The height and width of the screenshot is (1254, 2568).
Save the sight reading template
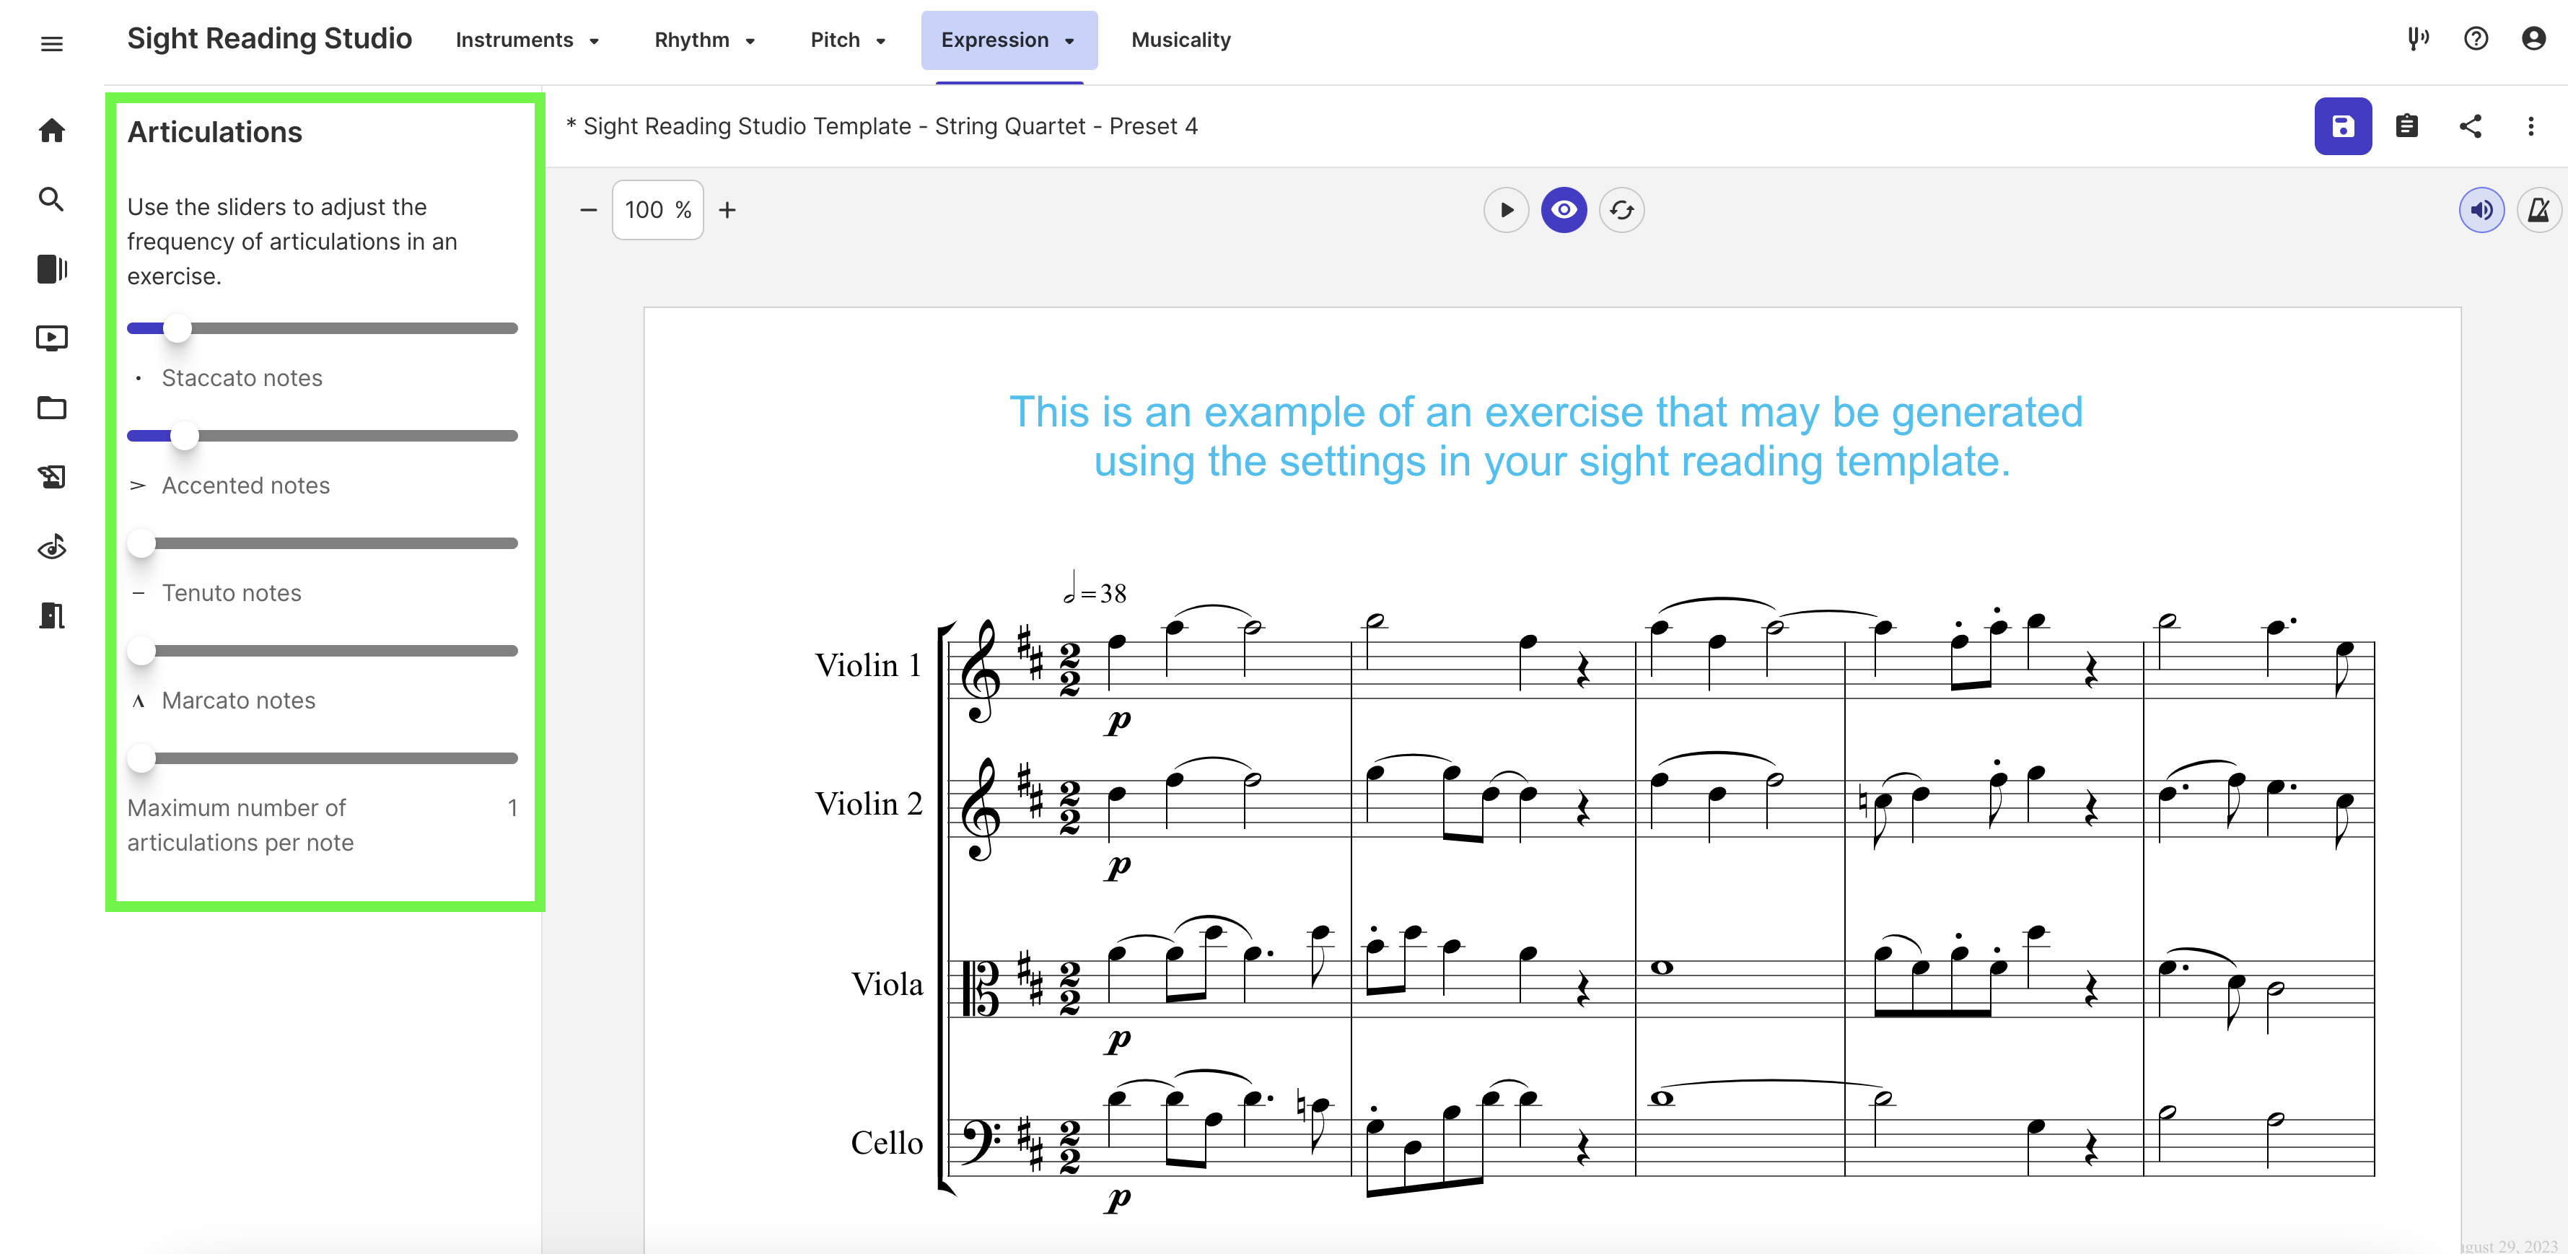tap(2343, 126)
